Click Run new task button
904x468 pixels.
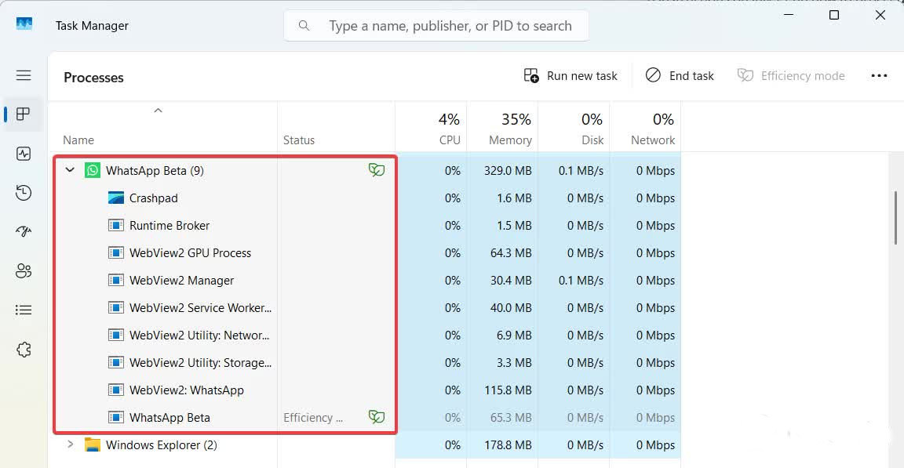click(570, 75)
